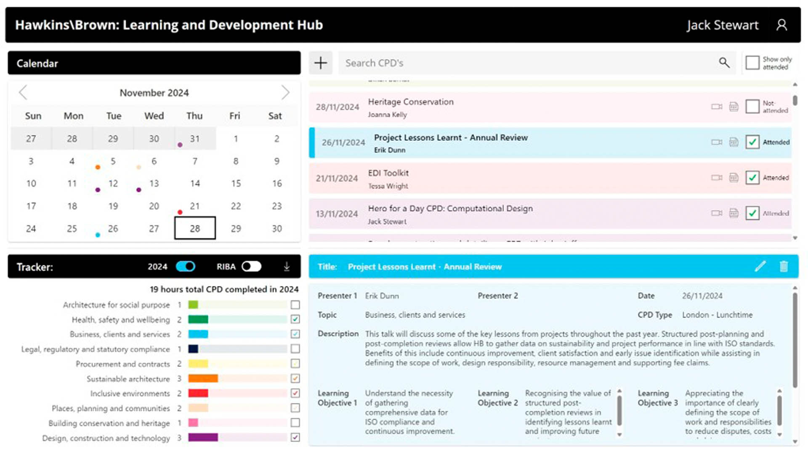
Task: Open document icon for EDI Toolkit
Action: coord(734,178)
